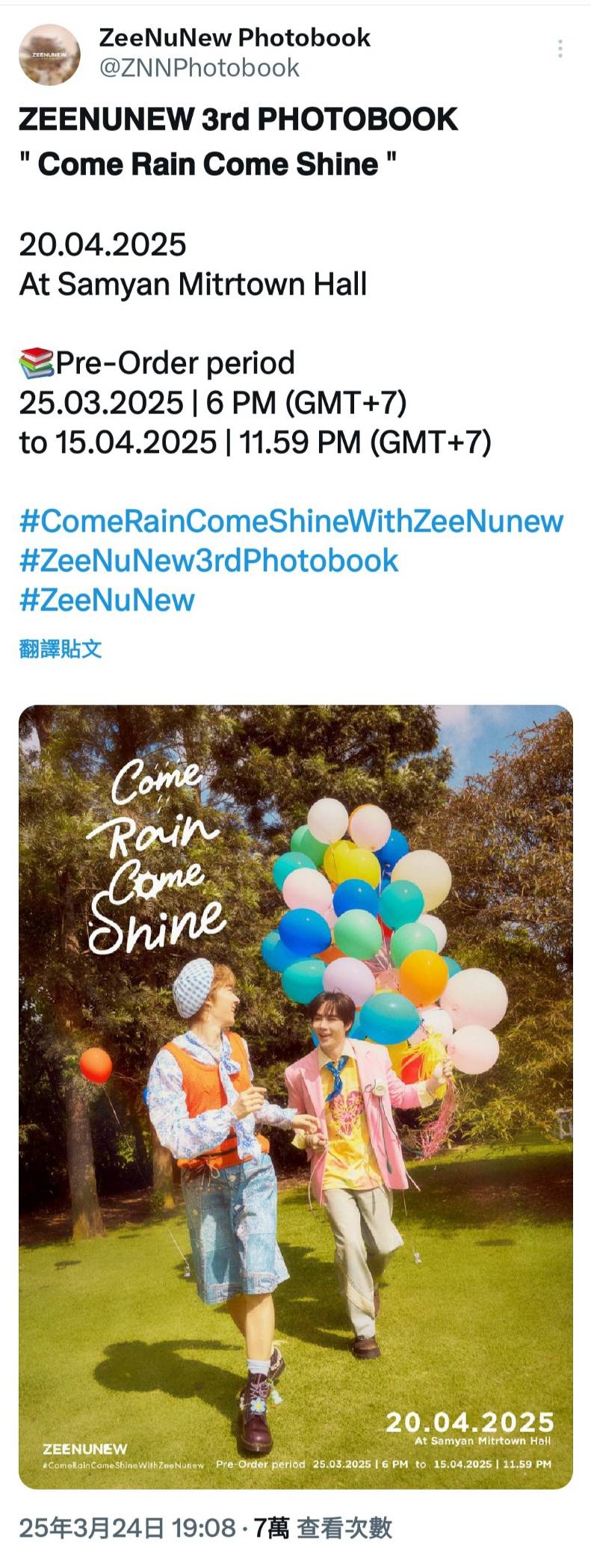The image size is (591, 1545).
Task: Tap the pre-order period text on the poster footer
Action: (x=383, y=1464)
